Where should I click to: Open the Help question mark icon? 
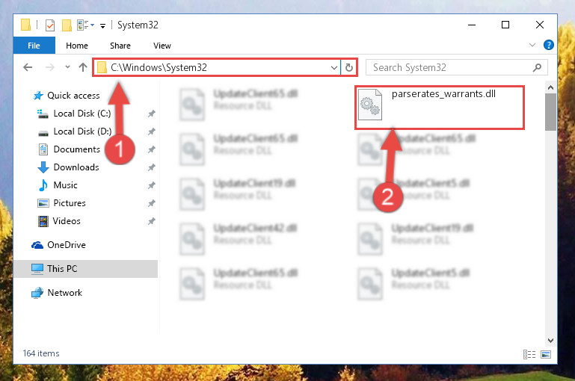[549, 45]
